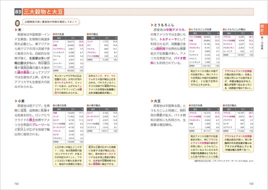Click the orange dot before 米の生産 table title
This screenshot has width=268, height=190.
click(54, 34)
